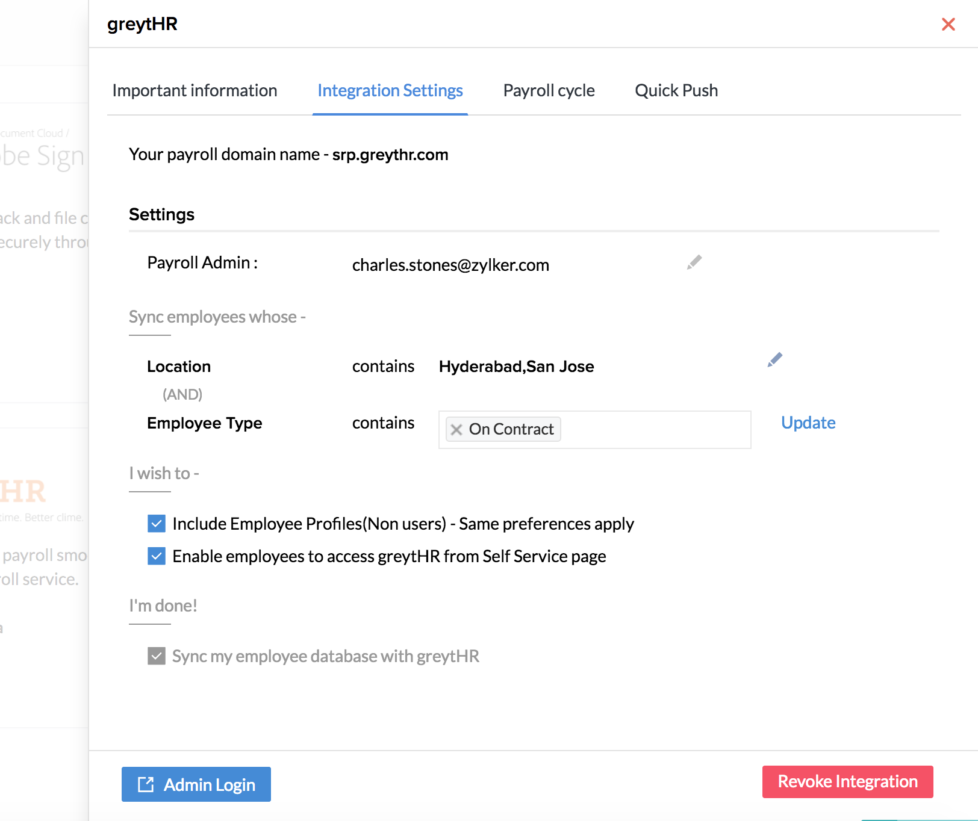Image resolution: width=978 pixels, height=821 pixels.
Task: Click the srp.greythr.com domain name text
Action: (x=390, y=155)
